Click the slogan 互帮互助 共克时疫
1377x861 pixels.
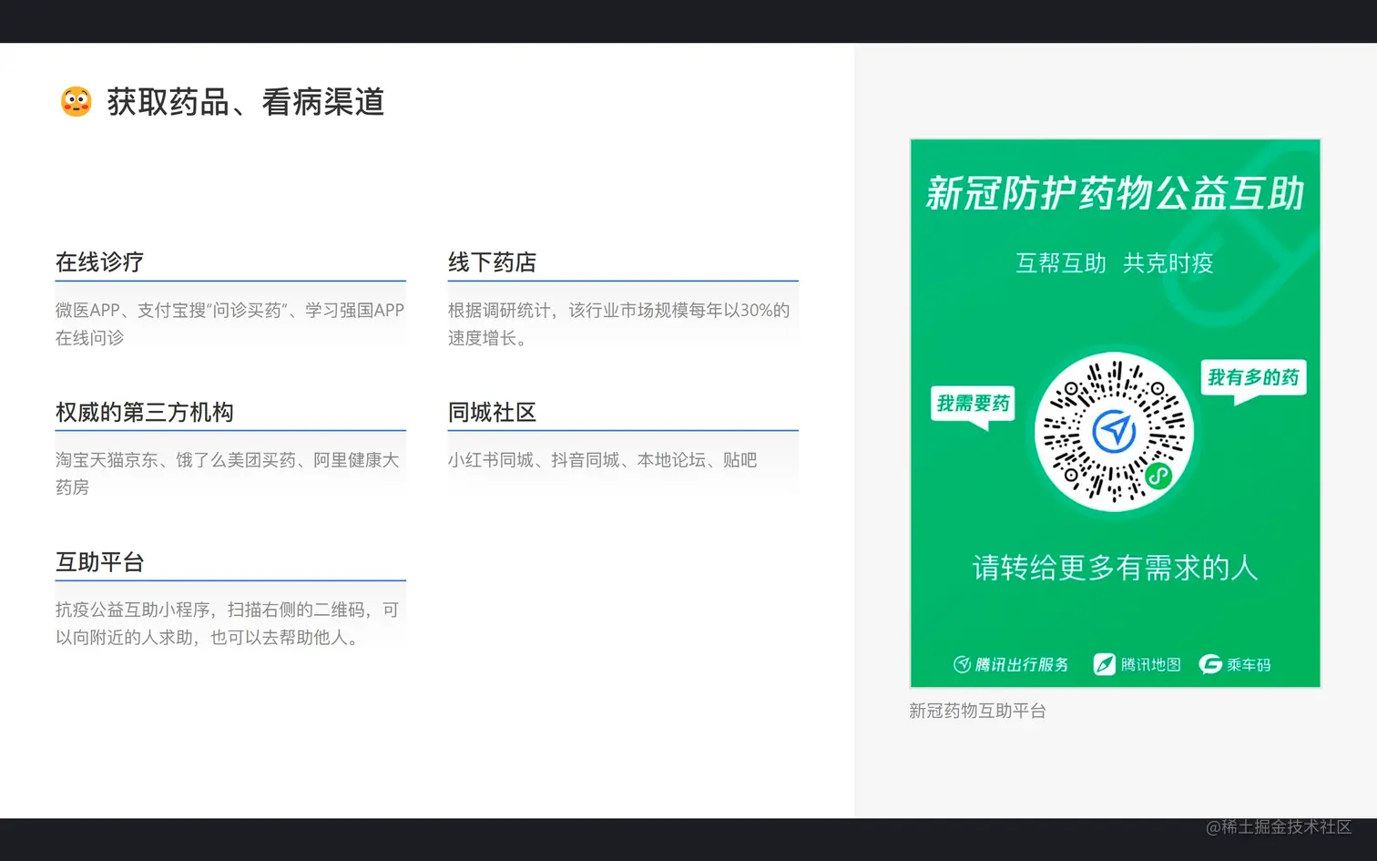click(x=1115, y=263)
